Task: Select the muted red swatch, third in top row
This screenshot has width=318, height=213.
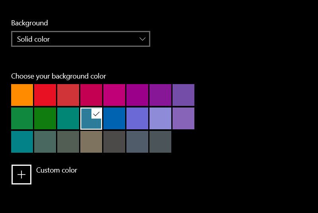Action: pyautogui.click(x=68, y=95)
